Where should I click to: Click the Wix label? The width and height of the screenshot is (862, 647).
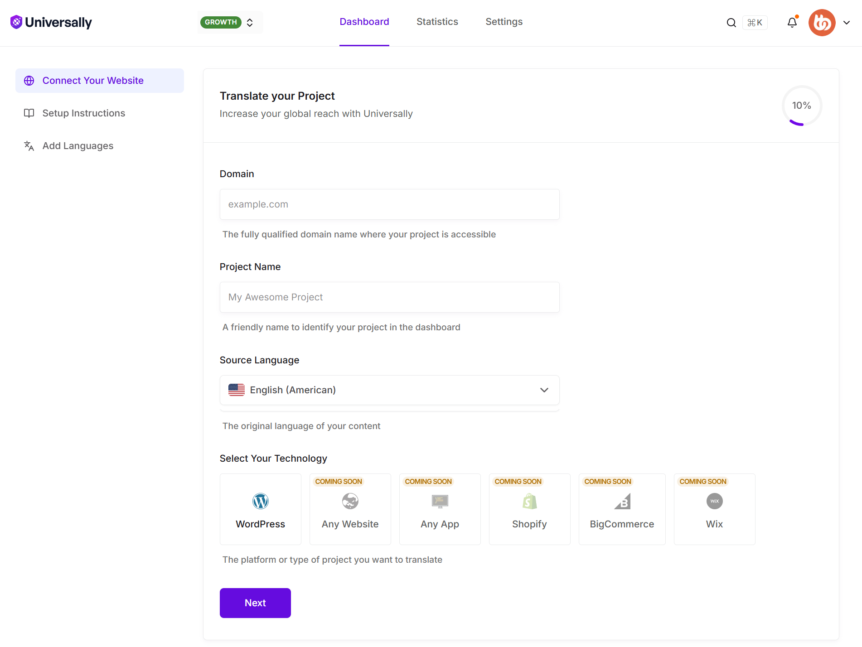coord(715,524)
